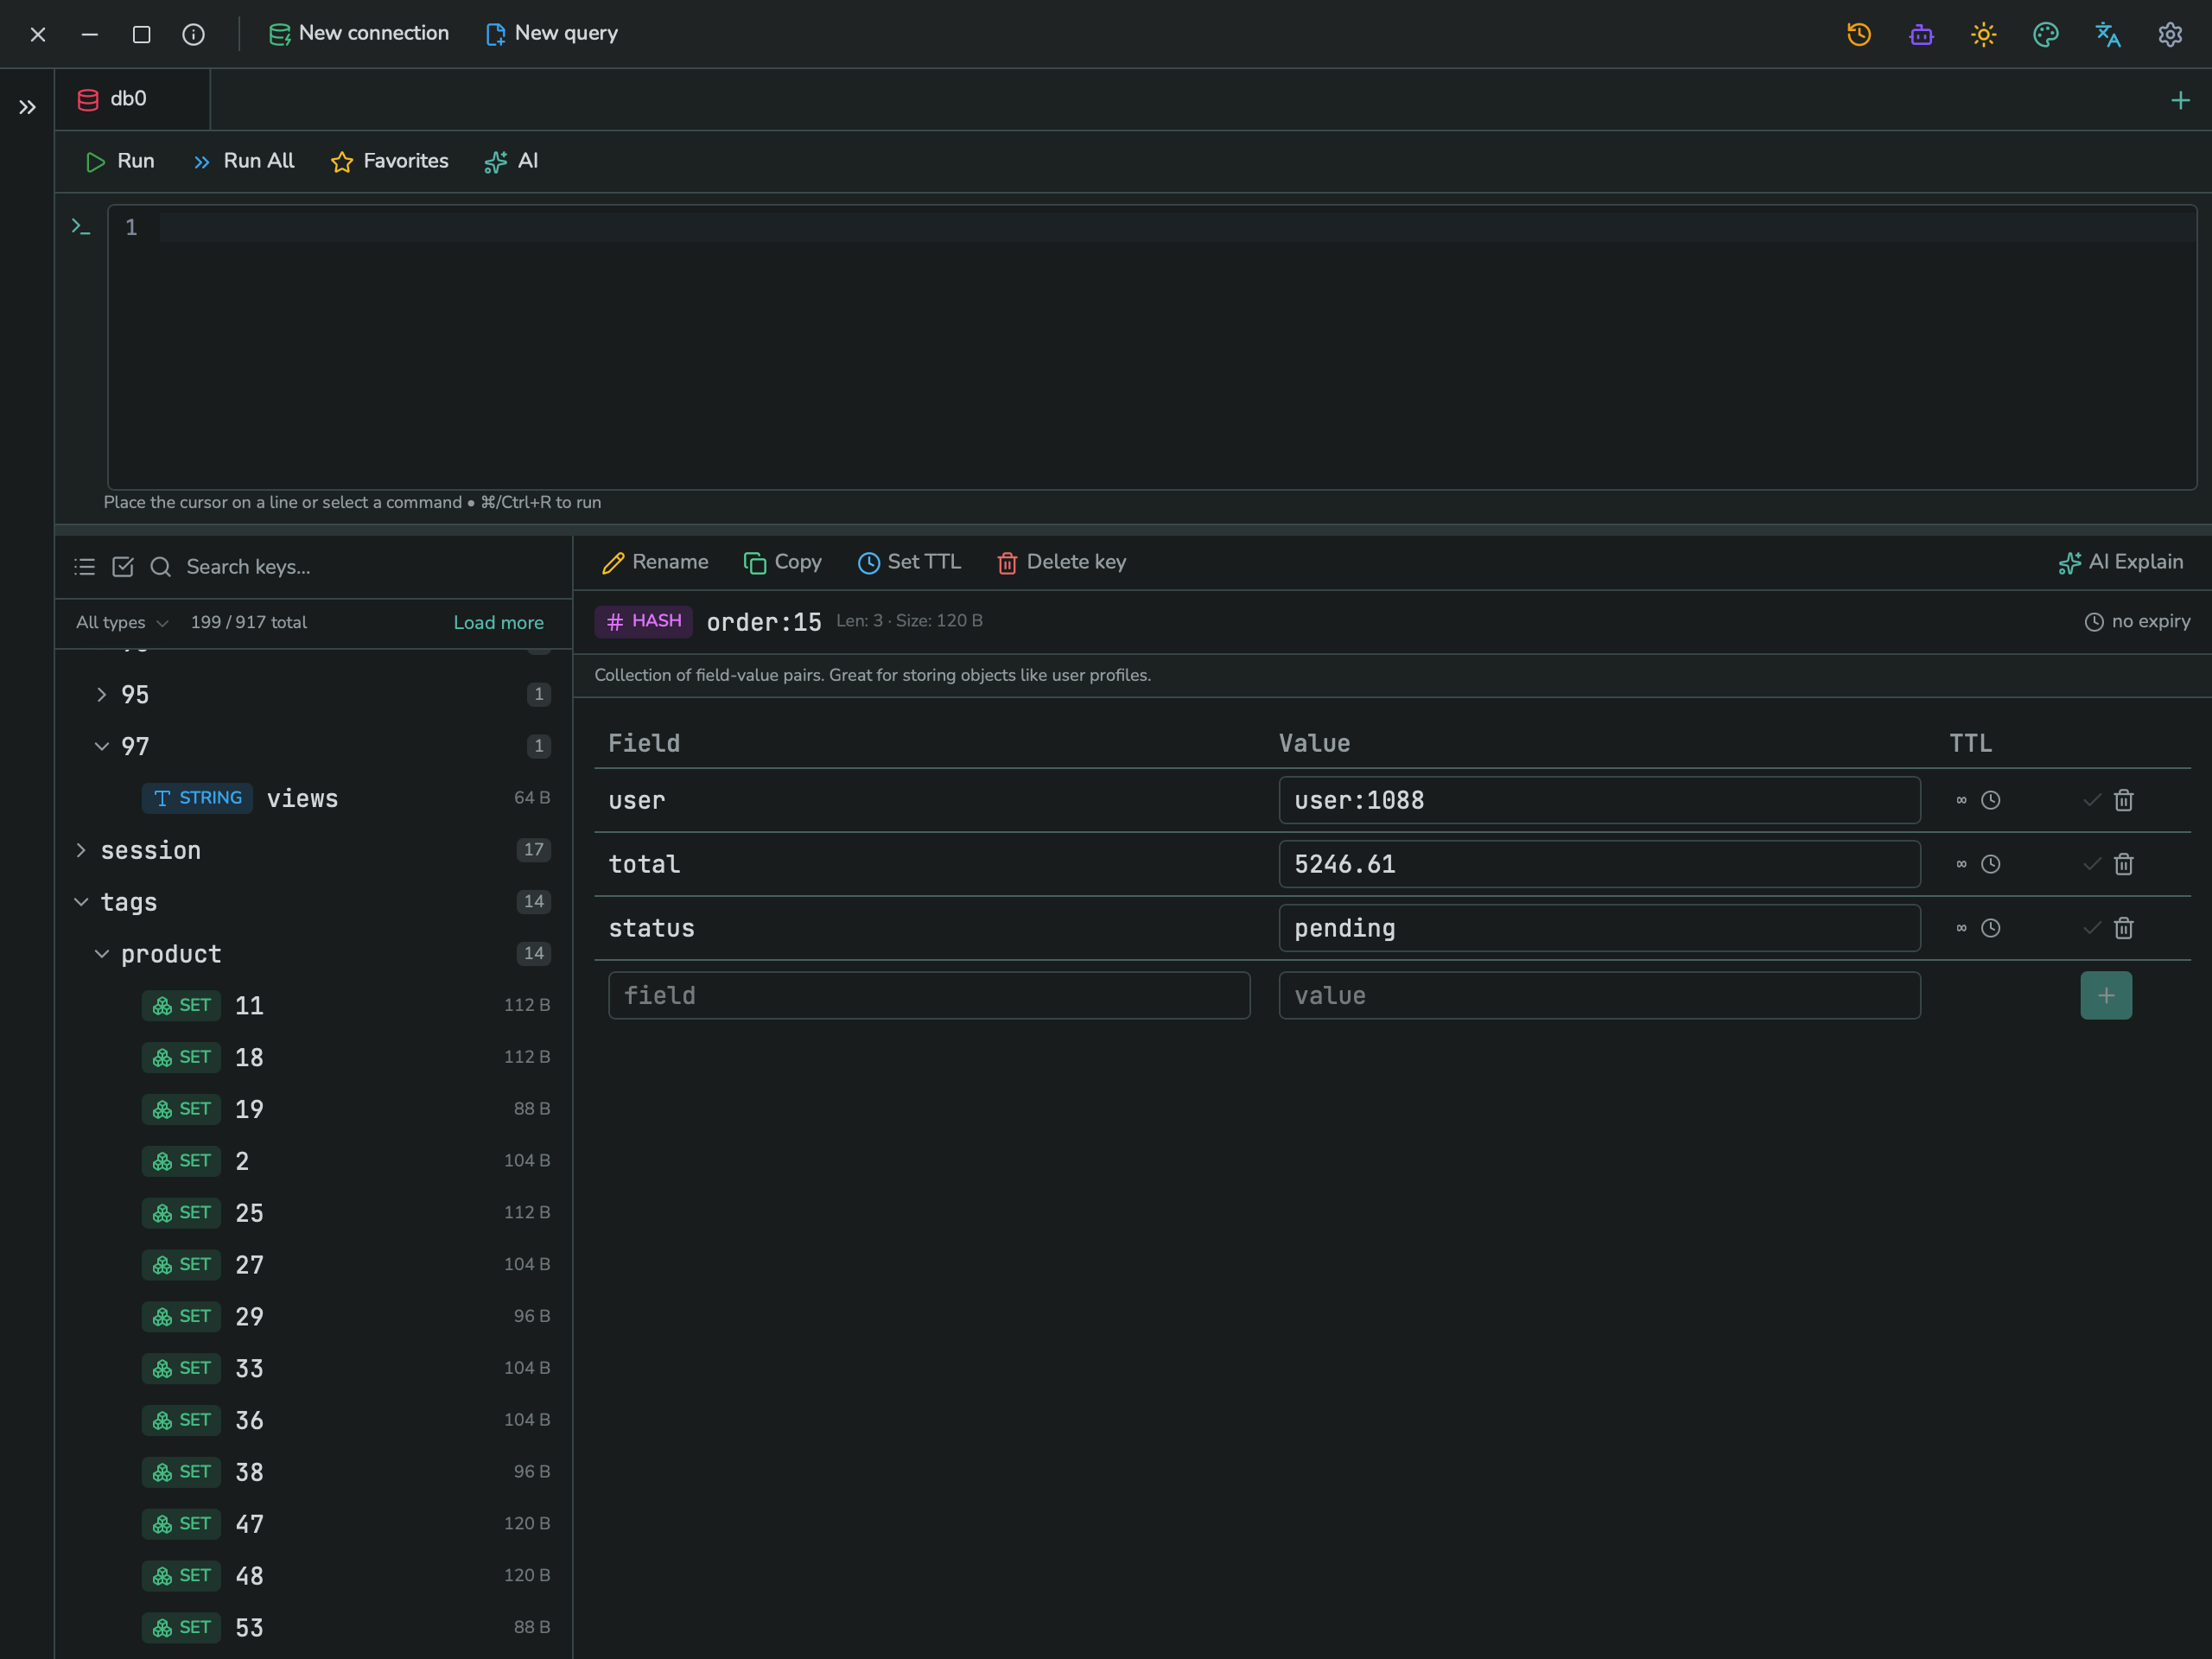Open the All types filter dropdown
Image resolution: width=2212 pixels, height=1659 pixels.
[x=121, y=622]
